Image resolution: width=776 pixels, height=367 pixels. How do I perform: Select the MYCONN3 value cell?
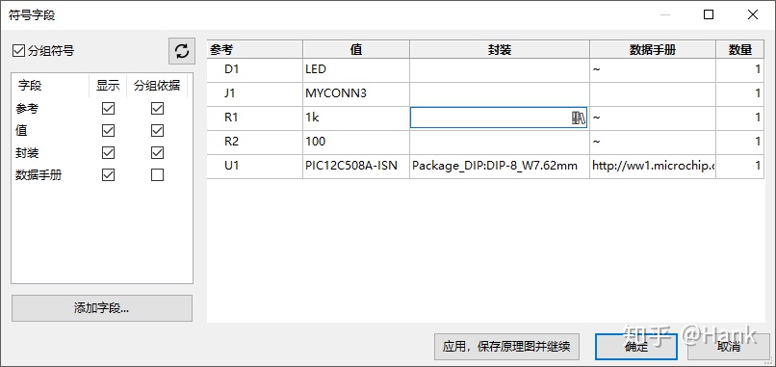[356, 93]
